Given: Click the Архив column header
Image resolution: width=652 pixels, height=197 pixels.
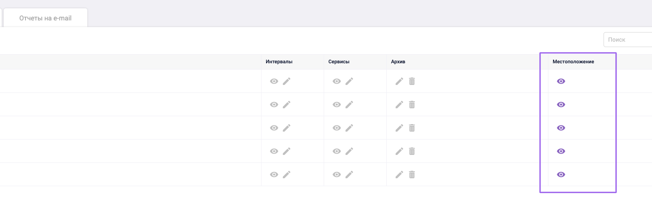Looking at the screenshot, I should 398,62.
